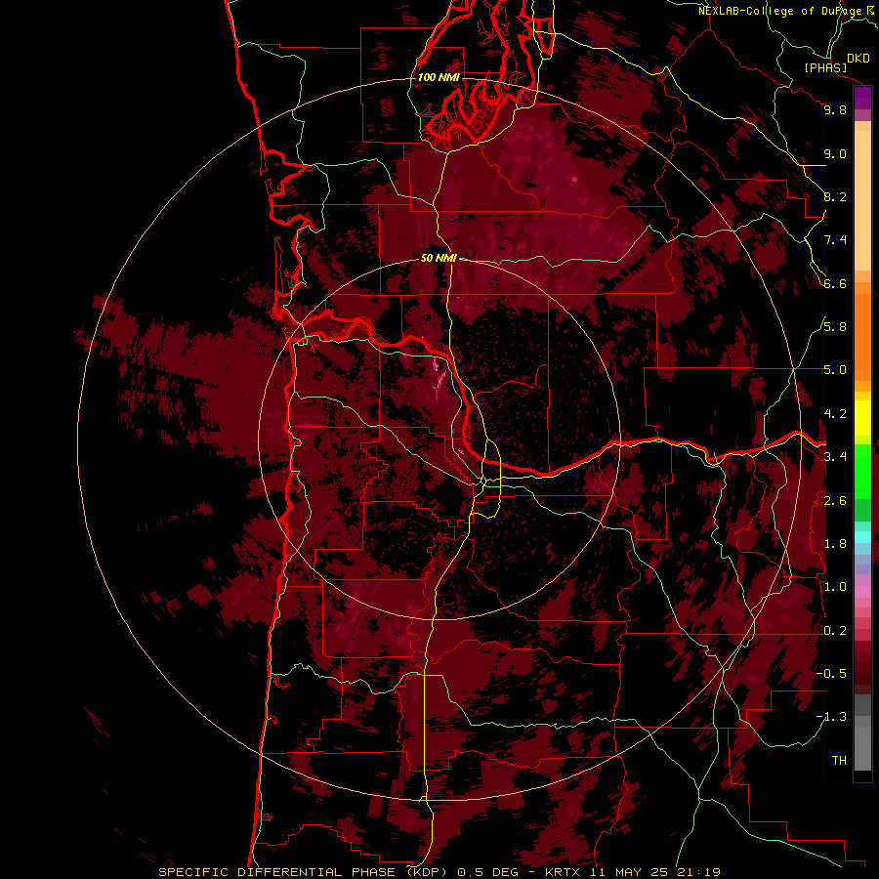The height and width of the screenshot is (879, 879).
Task: Click the -1.3 scale value
Action: coord(831,717)
